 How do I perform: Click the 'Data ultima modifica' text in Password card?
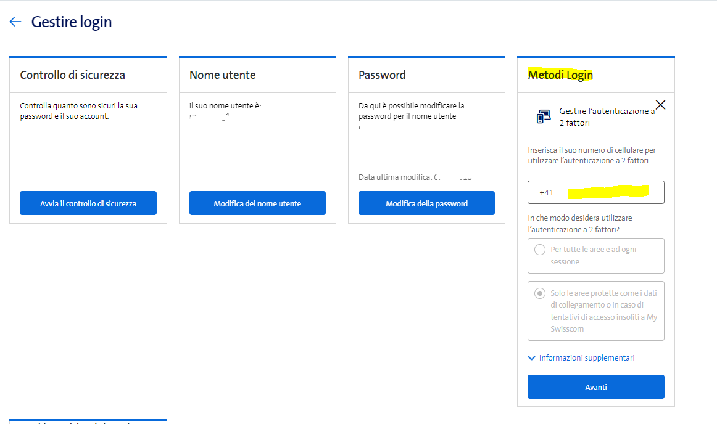[395, 177]
